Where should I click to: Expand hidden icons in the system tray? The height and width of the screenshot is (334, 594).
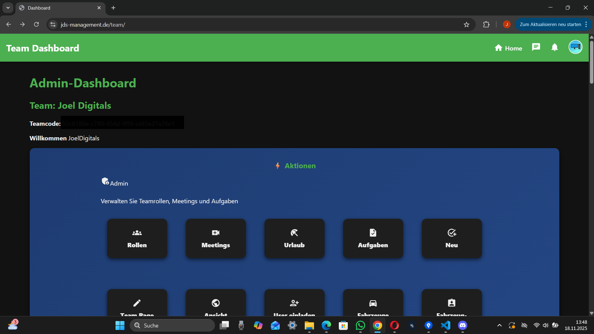[499, 325]
